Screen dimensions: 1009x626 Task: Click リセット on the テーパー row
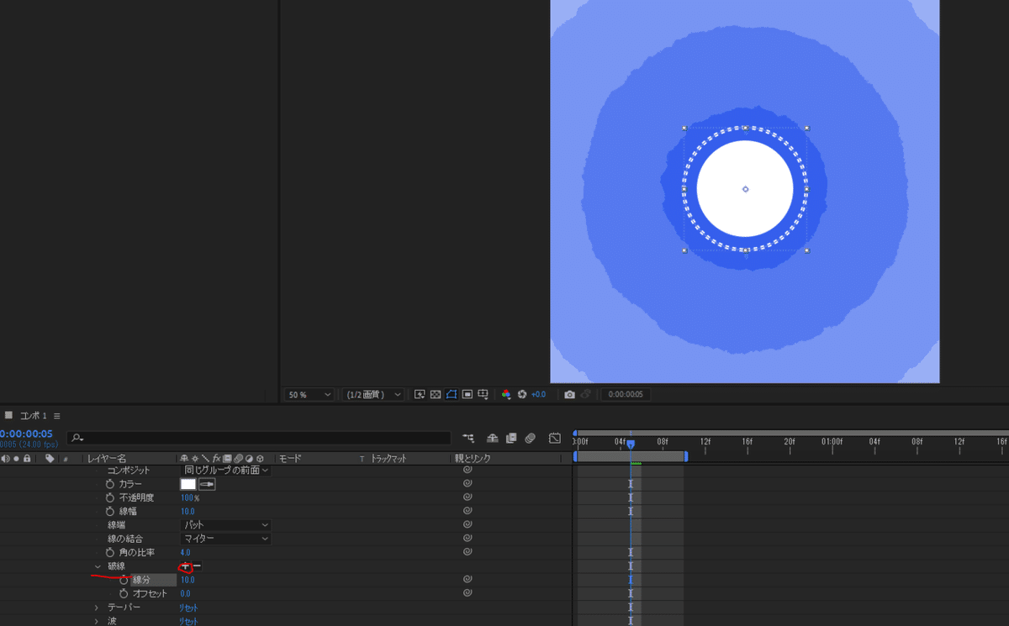(x=188, y=608)
